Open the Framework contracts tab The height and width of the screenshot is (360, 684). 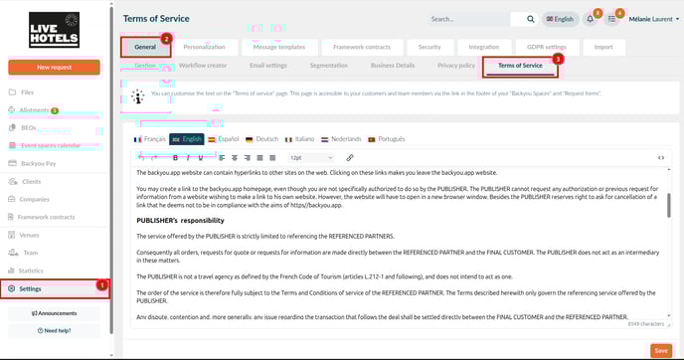click(362, 47)
